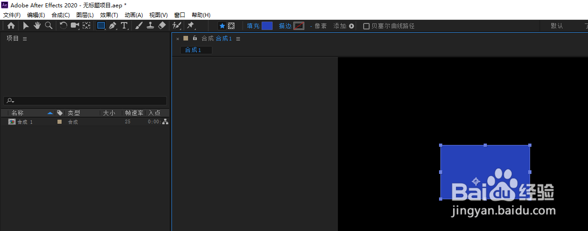The width and height of the screenshot is (588, 231).
Task: Select the Type text tool
Action: [x=124, y=26]
